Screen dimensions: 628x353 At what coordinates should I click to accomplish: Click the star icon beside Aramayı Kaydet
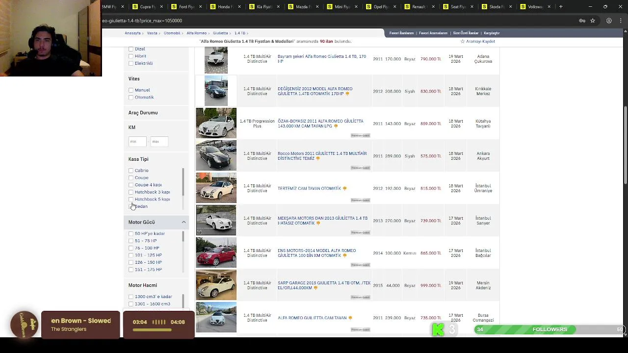pyautogui.click(x=462, y=41)
